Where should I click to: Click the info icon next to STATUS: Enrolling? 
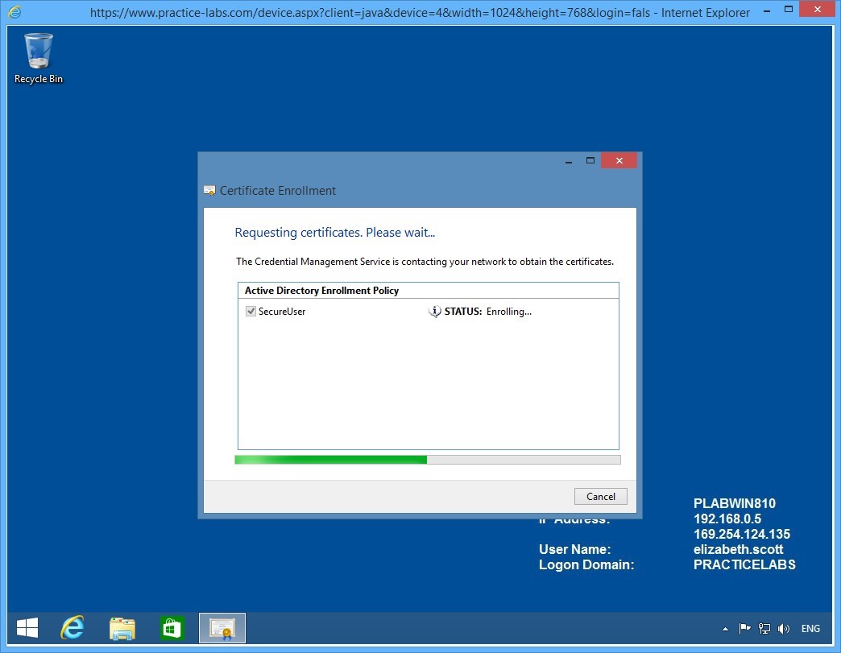[x=434, y=312]
